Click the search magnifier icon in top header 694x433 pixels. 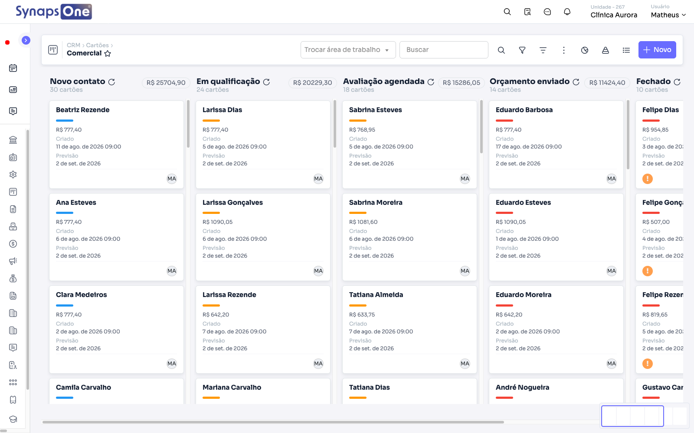(x=507, y=12)
